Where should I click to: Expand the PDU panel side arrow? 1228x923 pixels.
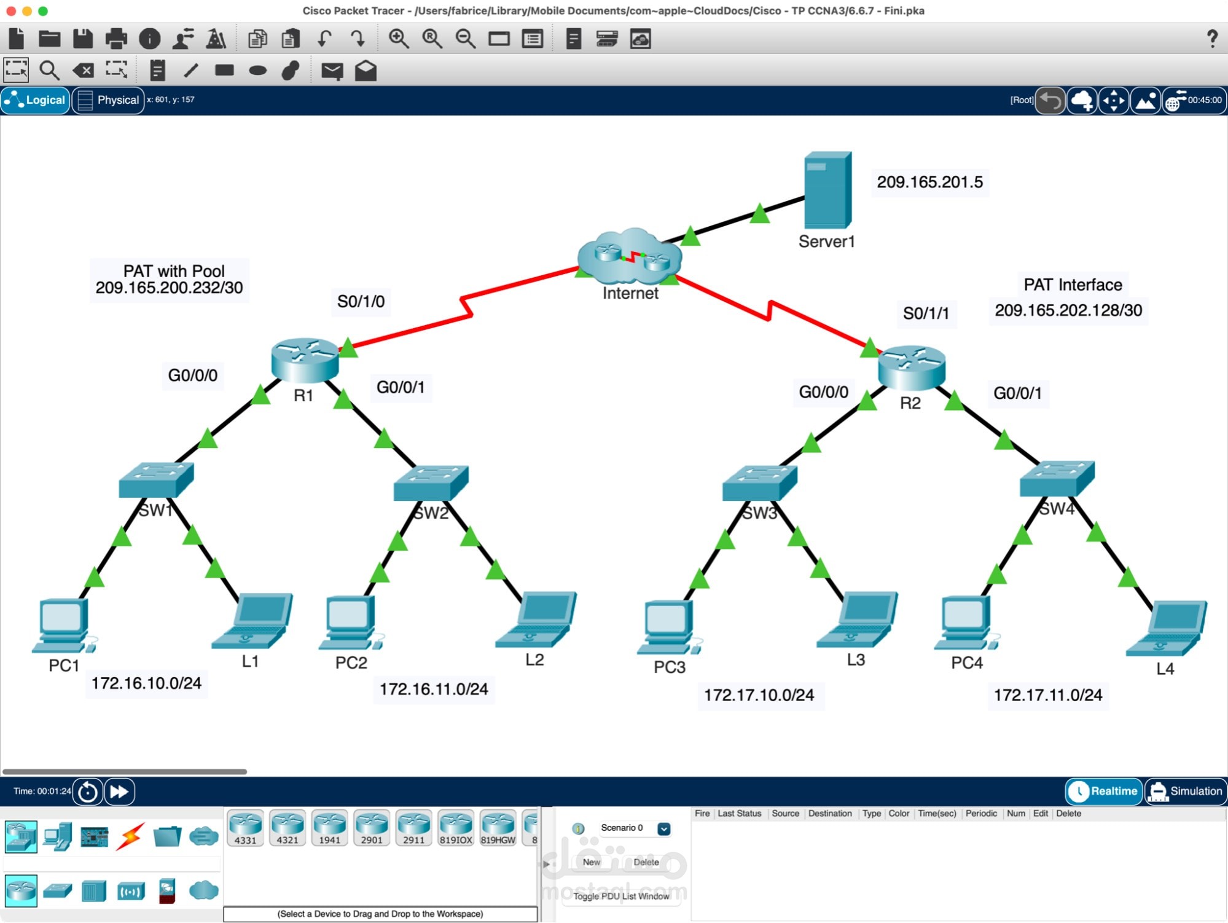point(546,864)
